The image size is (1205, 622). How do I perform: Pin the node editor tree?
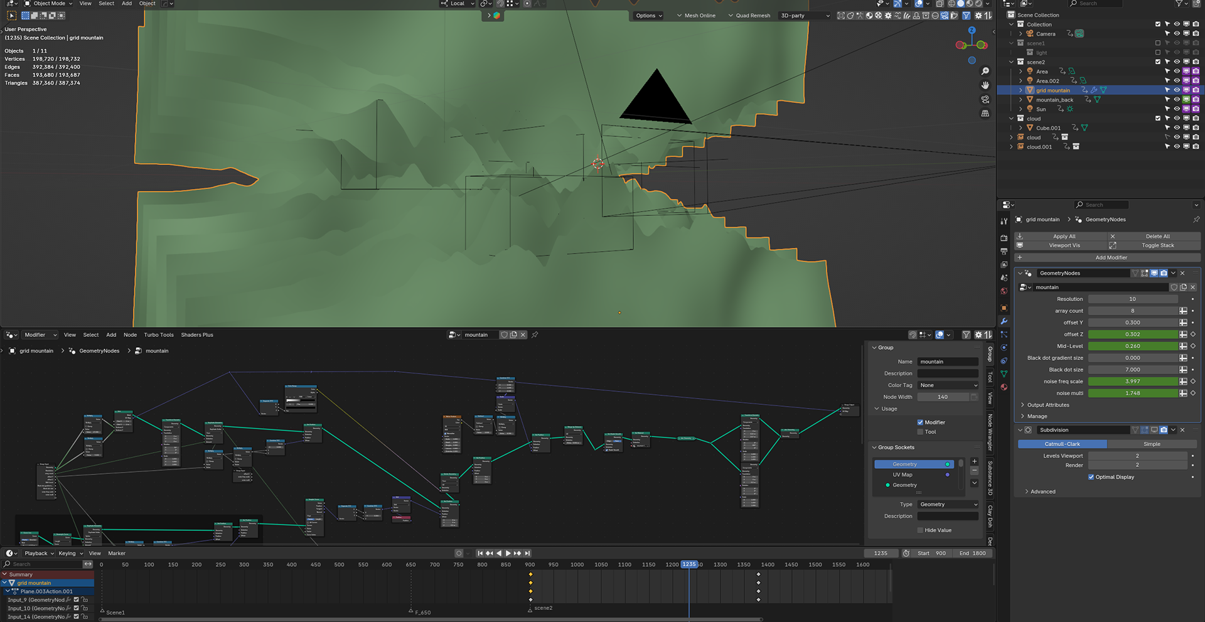tap(535, 335)
